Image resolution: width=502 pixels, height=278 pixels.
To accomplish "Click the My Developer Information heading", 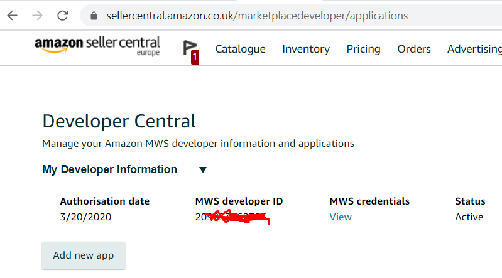I will coord(109,169).
